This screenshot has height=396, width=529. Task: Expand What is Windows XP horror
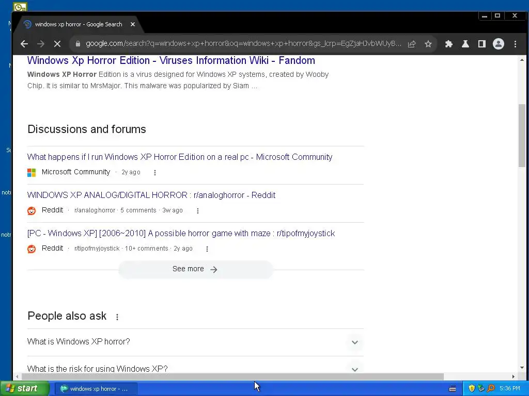tap(195, 342)
